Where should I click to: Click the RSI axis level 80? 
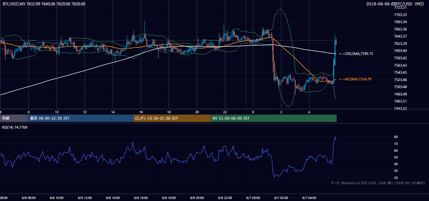click(396, 137)
